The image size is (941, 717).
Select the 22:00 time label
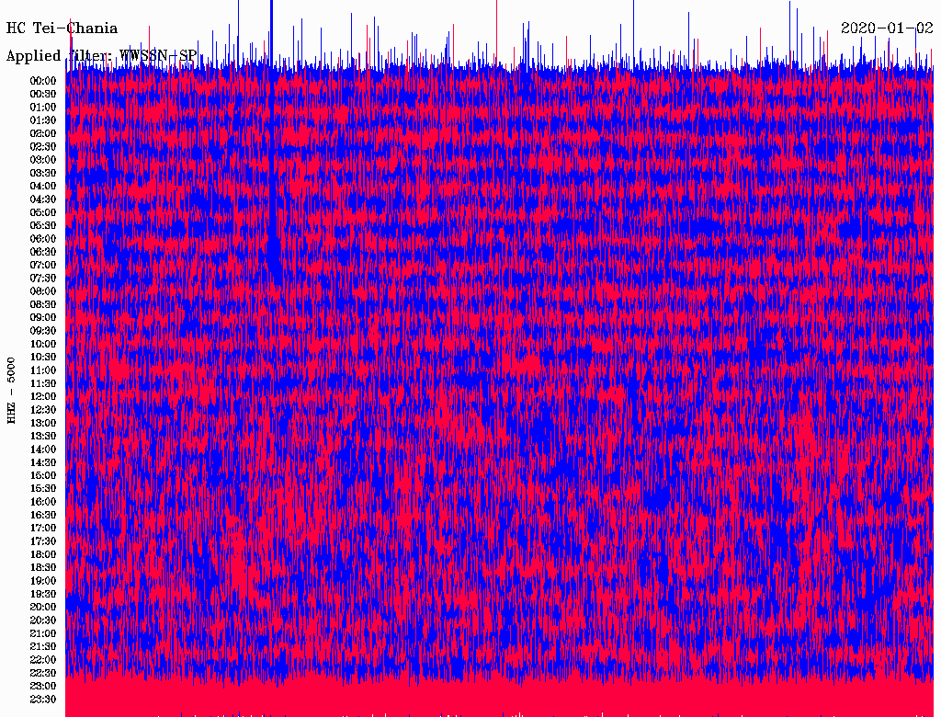click(43, 660)
